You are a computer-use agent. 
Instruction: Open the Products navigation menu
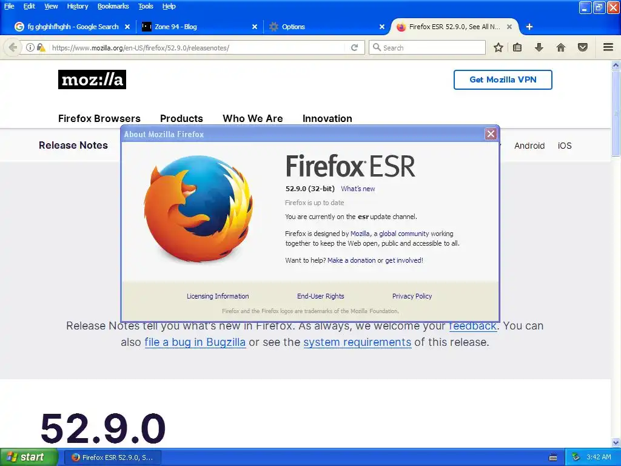pyautogui.click(x=181, y=118)
